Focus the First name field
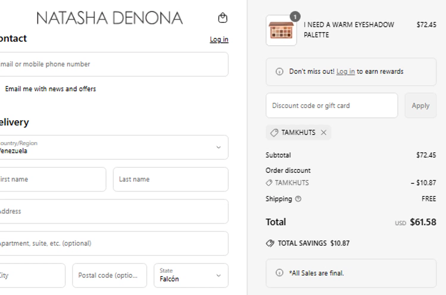 [x=52, y=179]
